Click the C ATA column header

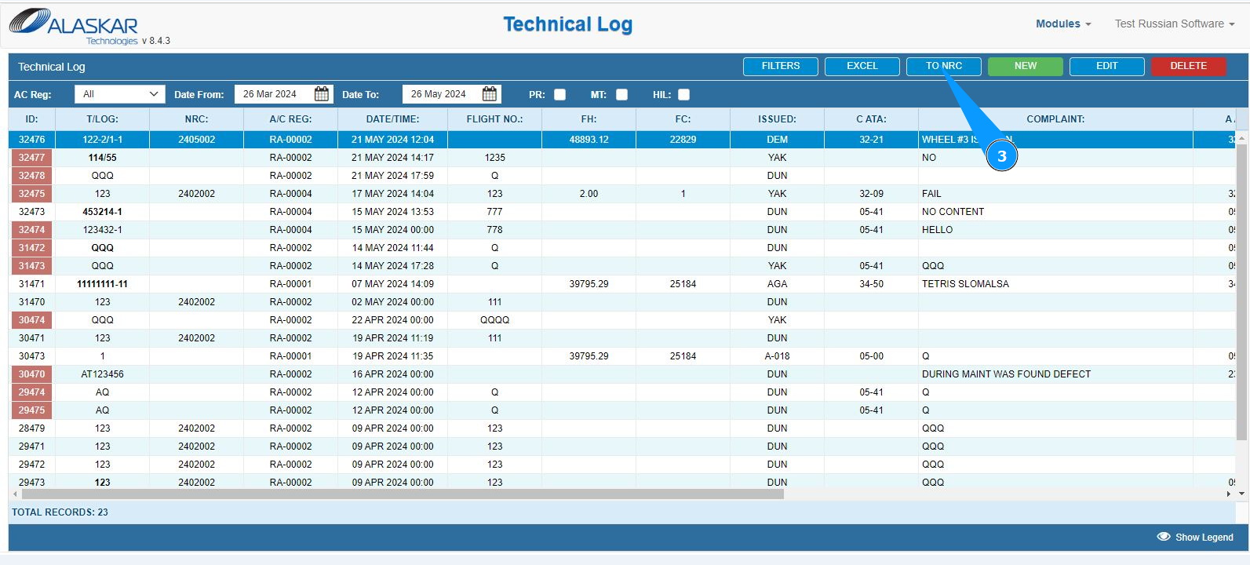click(x=871, y=119)
